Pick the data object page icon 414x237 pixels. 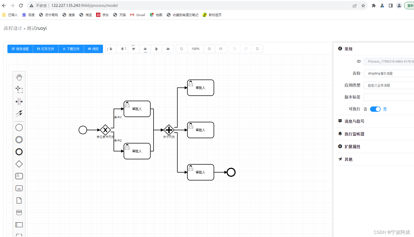(19, 201)
